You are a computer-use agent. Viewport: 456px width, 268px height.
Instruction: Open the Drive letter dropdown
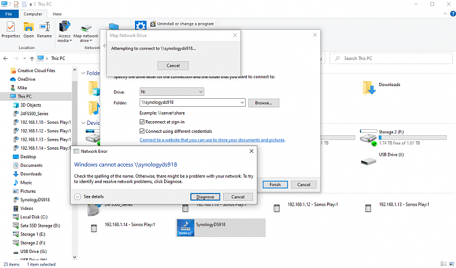(171, 92)
